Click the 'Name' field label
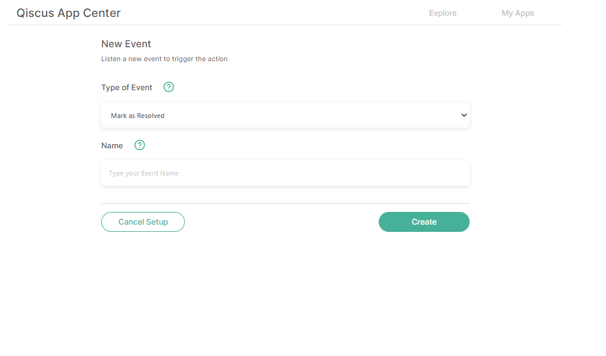Viewport: 606px width, 356px height. 112,145
